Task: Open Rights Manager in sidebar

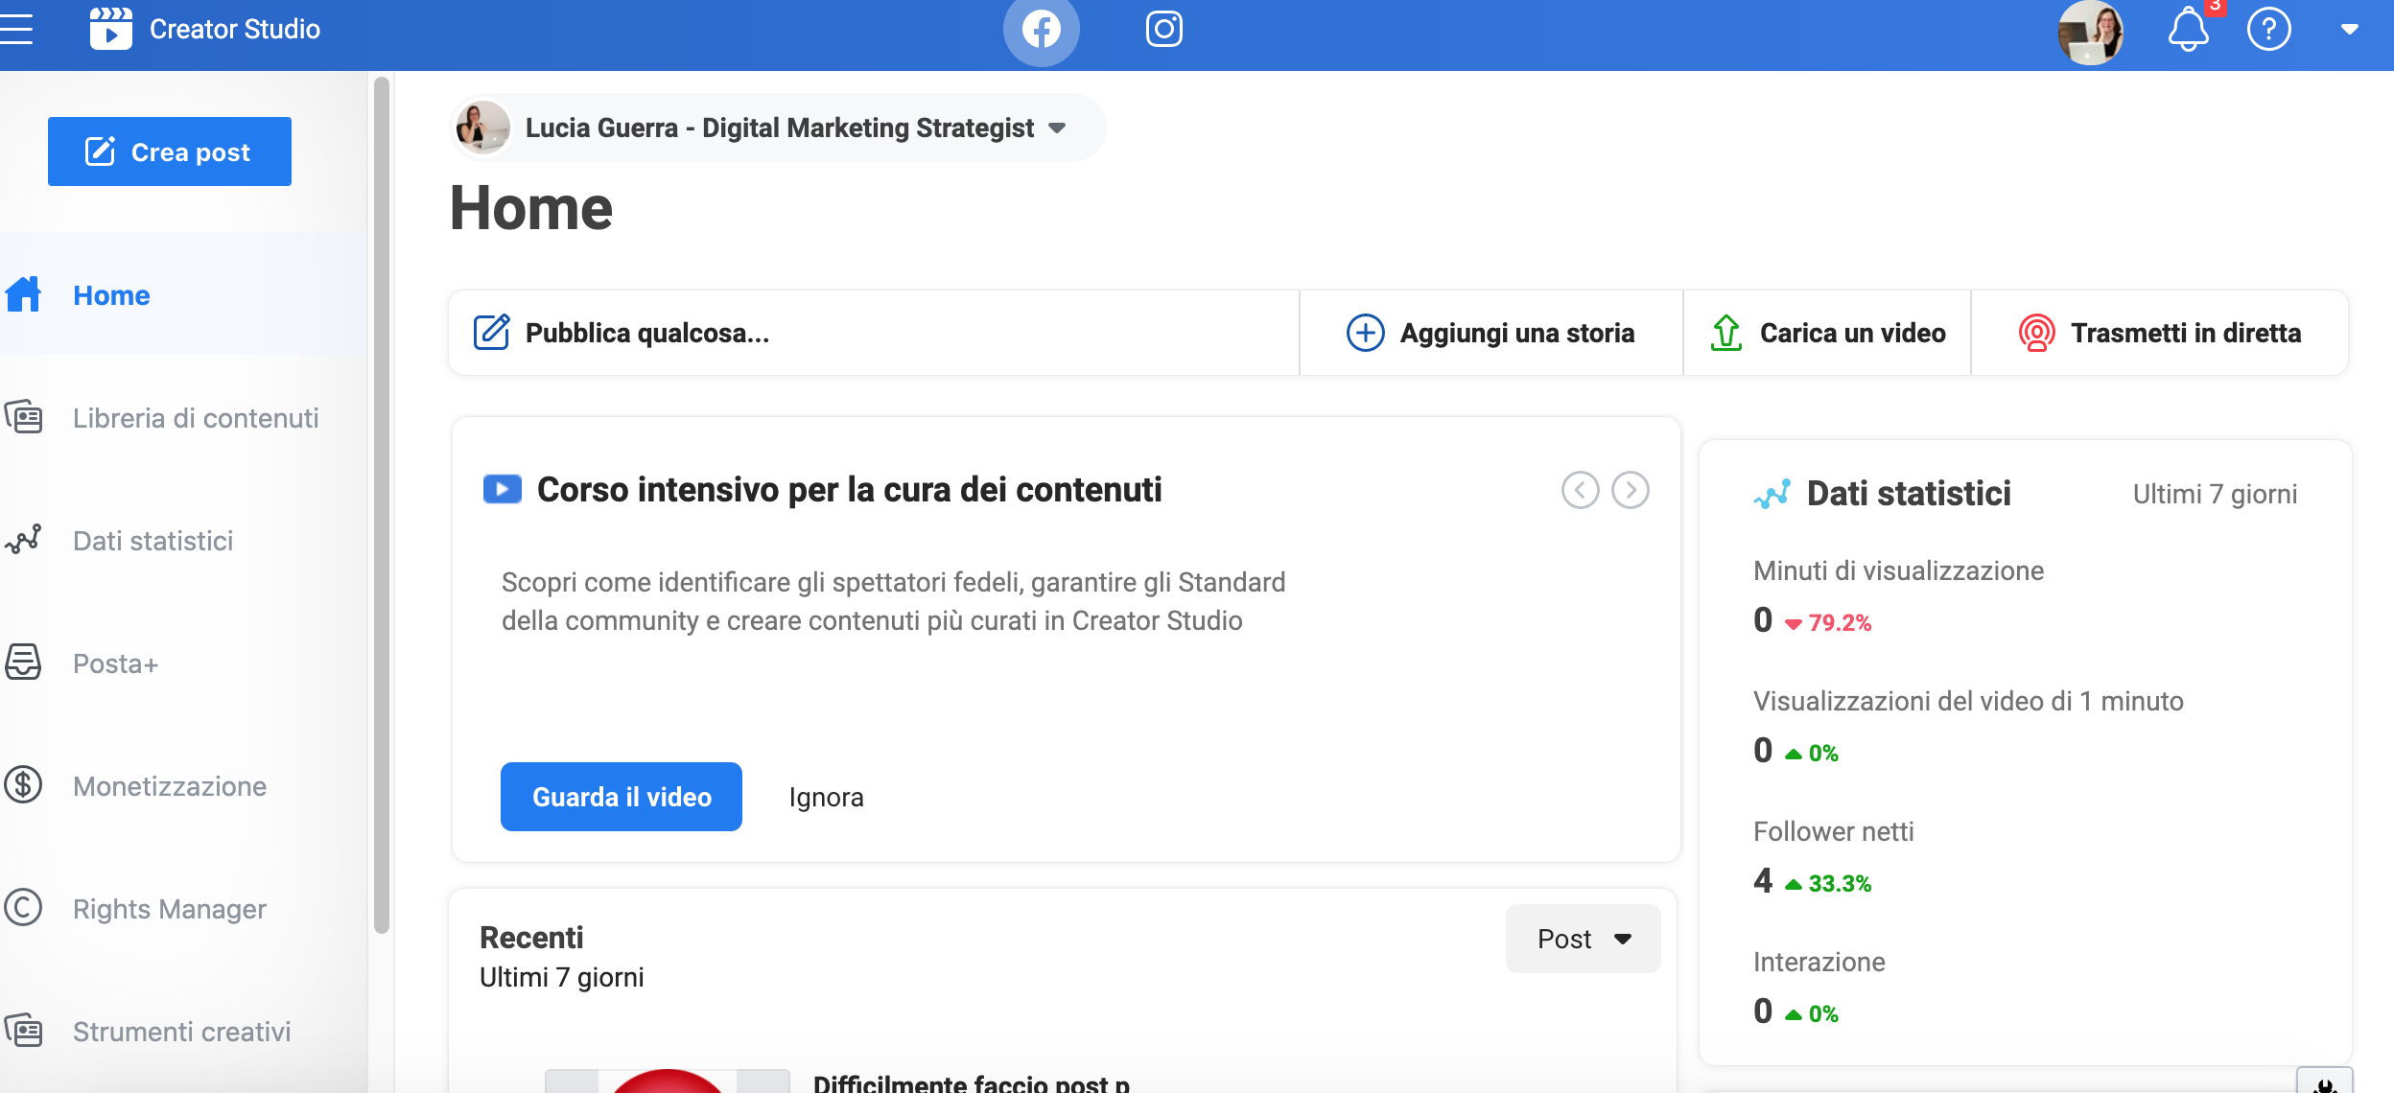Action: coord(170,909)
